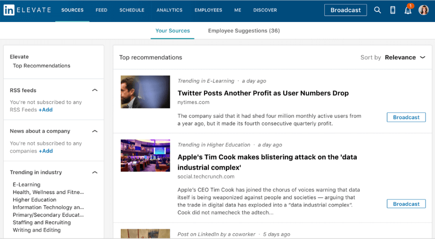The image size is (435, 239).
Task: Open the Sources nav item
Action: (x=72, y=10)
